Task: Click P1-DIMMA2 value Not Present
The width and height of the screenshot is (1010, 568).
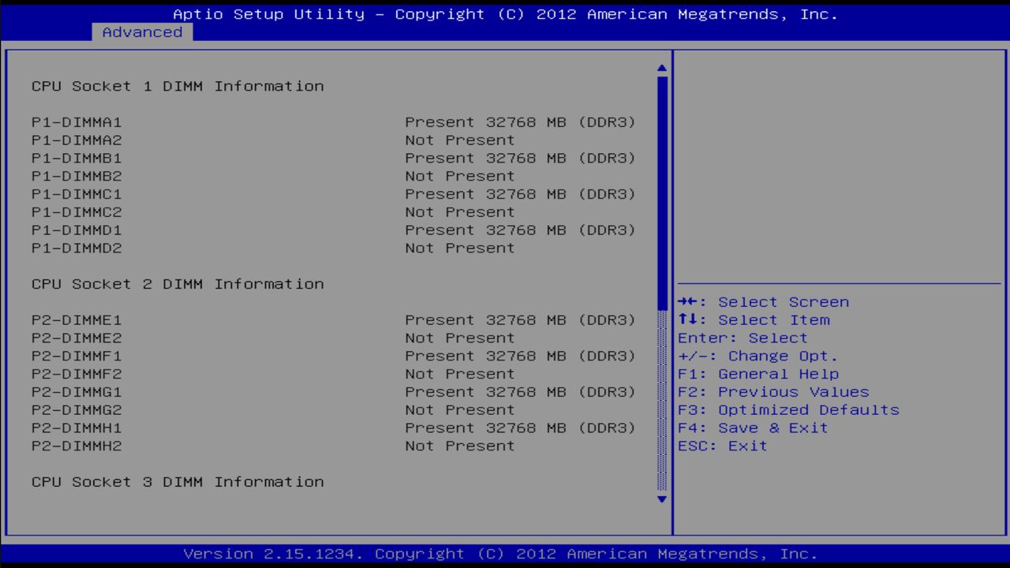Action: click(x=459, y=140)
